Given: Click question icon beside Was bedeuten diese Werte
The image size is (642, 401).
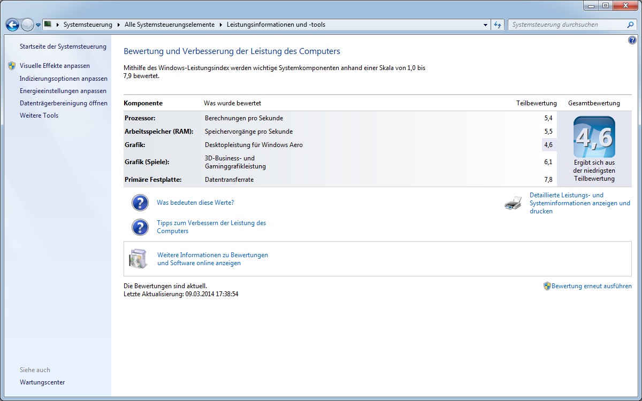Looking at the screenshot, I should coord(140,203).
